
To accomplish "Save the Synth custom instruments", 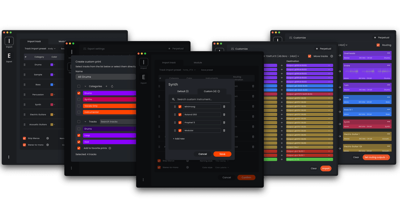I will pos(222,154).
